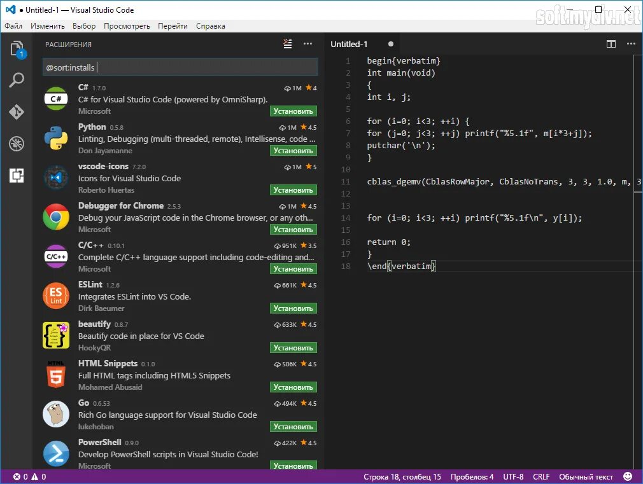Click the vscode-icons extension logo
Image resolution: width=643 pixels, height=484 pixels.
tap(56, 177)
